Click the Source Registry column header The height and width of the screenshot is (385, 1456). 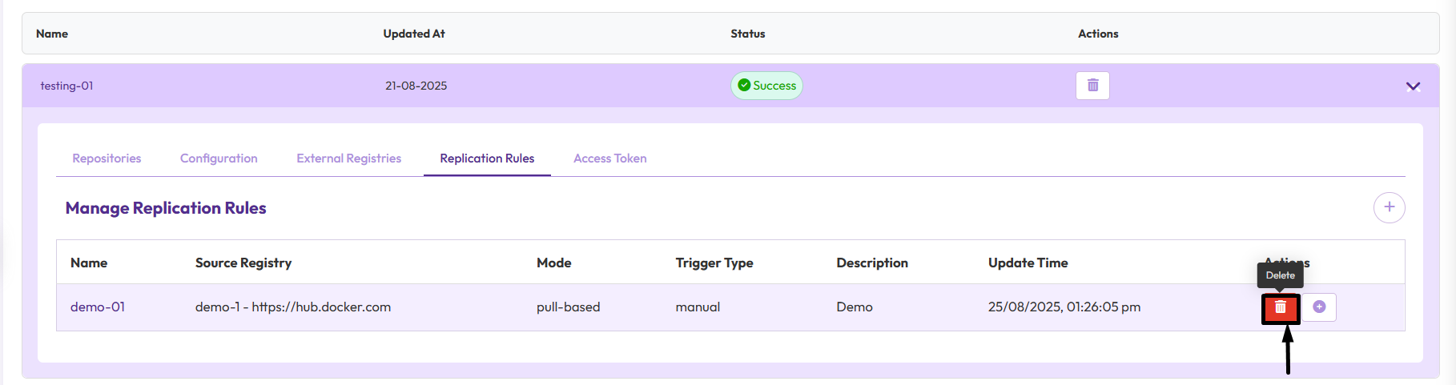tap(243, 263)
